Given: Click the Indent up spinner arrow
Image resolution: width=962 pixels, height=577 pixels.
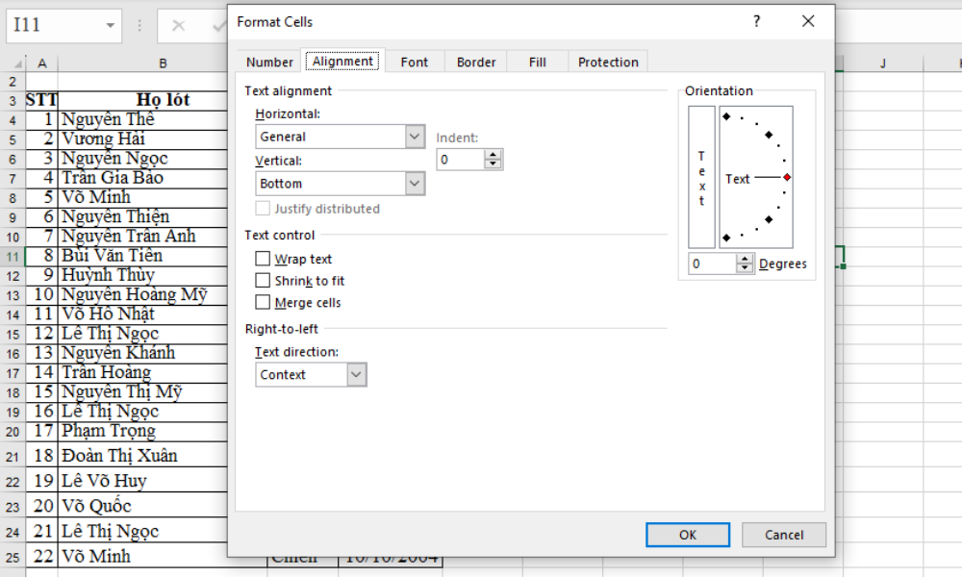Looking at the screenshot, I should 494,154.
